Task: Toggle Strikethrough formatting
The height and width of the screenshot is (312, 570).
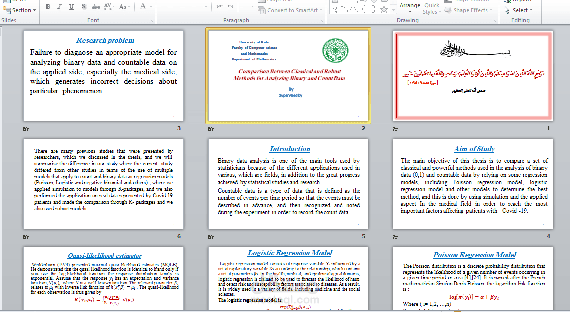Action: coord(96,6)
